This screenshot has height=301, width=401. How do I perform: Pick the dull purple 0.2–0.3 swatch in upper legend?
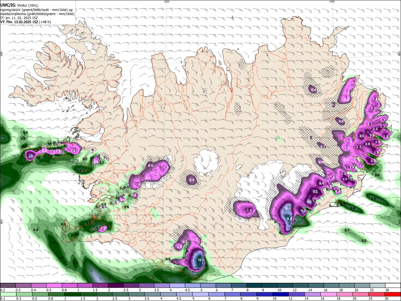click(x=8, y=286)
